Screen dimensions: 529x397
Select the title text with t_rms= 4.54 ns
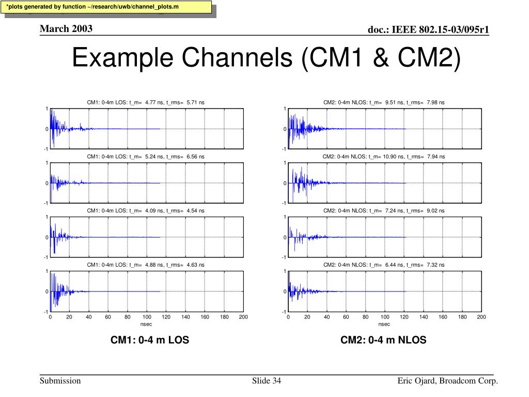[146, 211]
